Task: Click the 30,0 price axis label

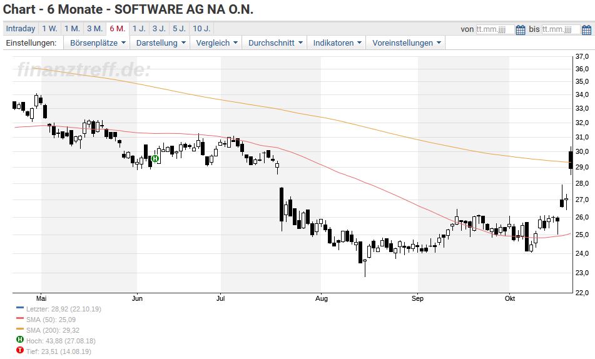Action: pos(582,151)
